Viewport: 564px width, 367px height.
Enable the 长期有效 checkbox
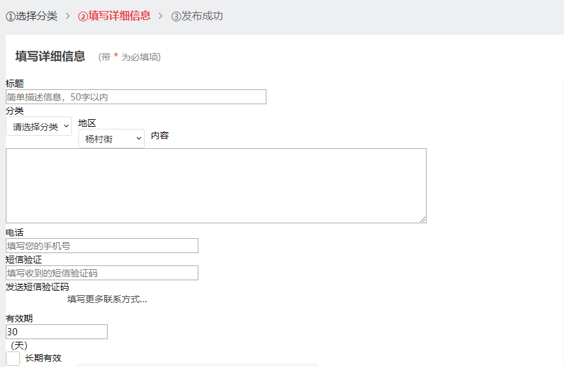(13, 359)
